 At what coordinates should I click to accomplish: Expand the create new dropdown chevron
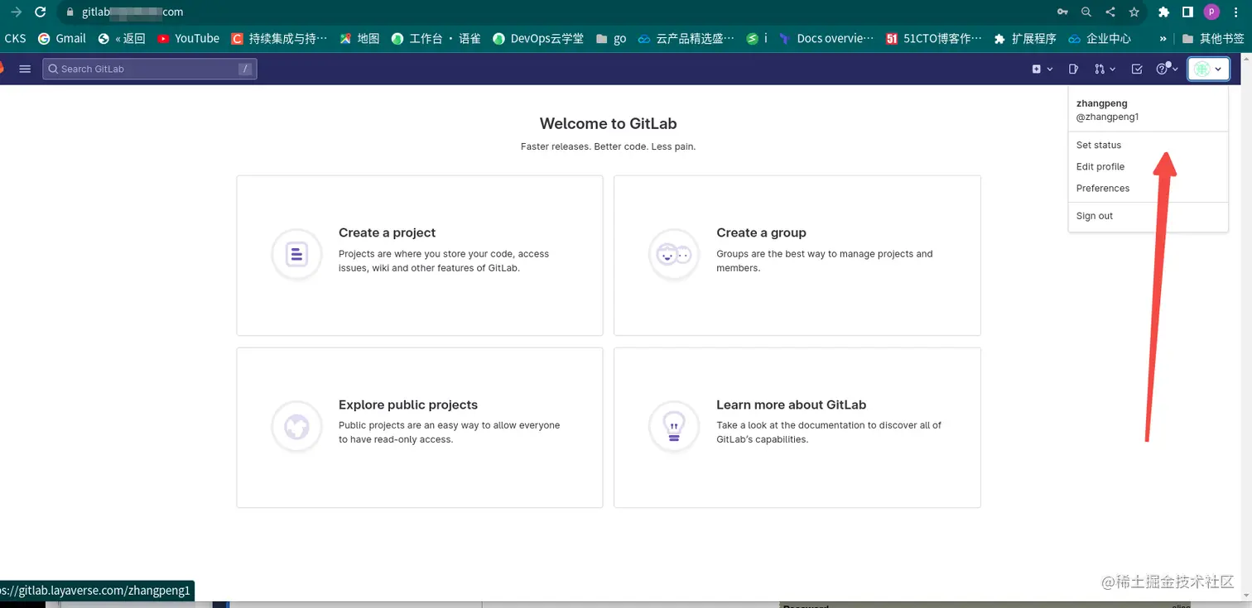(x=1050, y=69)
